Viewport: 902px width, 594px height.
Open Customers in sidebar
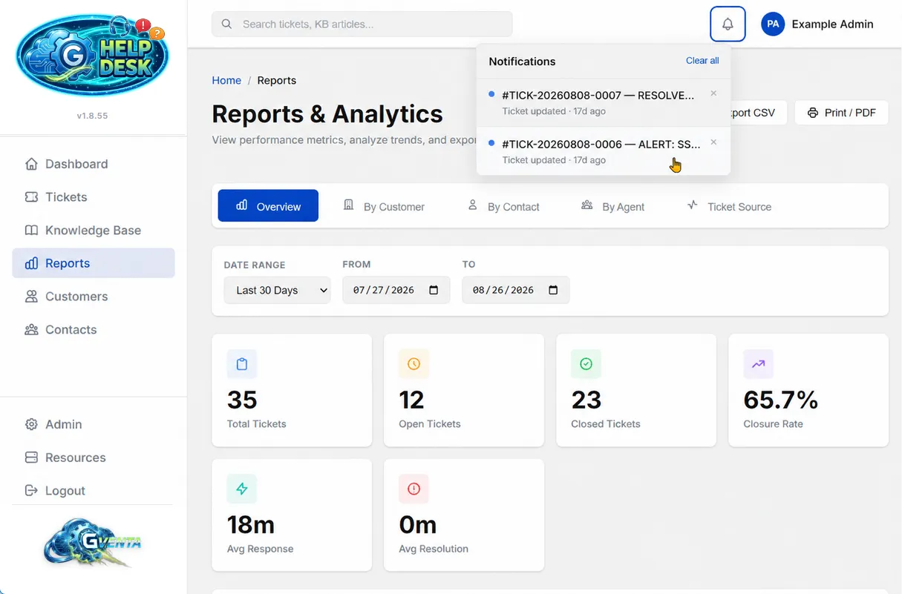(94, 297)
